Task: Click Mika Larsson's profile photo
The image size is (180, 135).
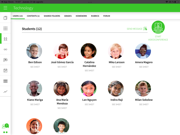Action: [116, 51]
